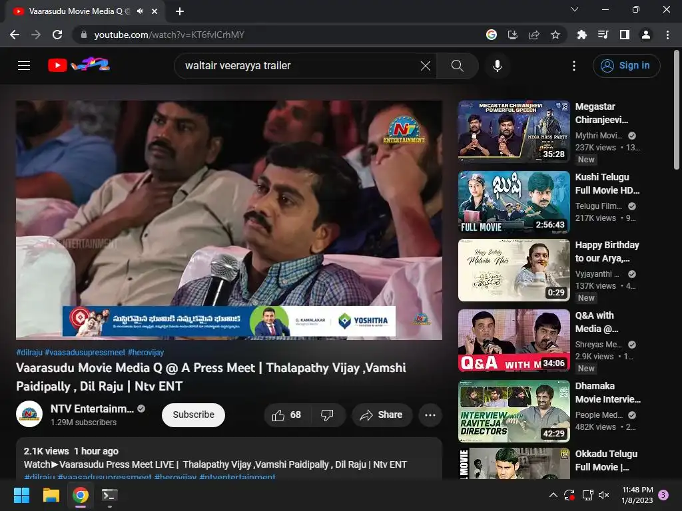Open Shreyas Media channel name
Viewport: 682px width, 511px height.
click(599, 344)
